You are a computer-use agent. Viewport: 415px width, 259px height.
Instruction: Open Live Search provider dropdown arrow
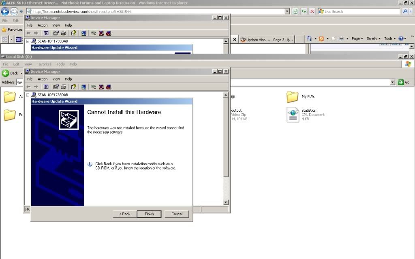pyautogui.click(x=411, y=11)
